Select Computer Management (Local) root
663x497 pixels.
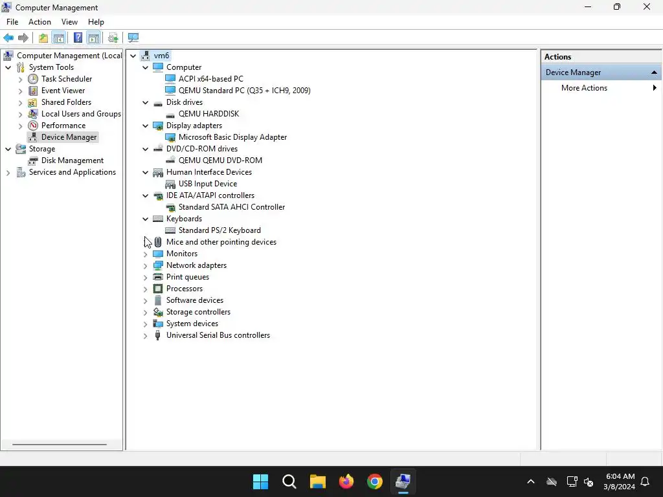pos(69,56)
